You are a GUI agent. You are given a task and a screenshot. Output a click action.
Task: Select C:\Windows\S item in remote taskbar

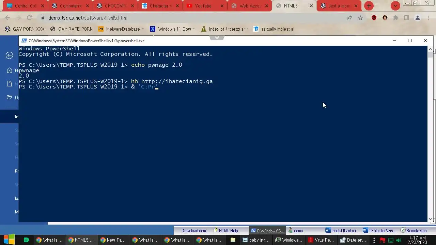267,230
